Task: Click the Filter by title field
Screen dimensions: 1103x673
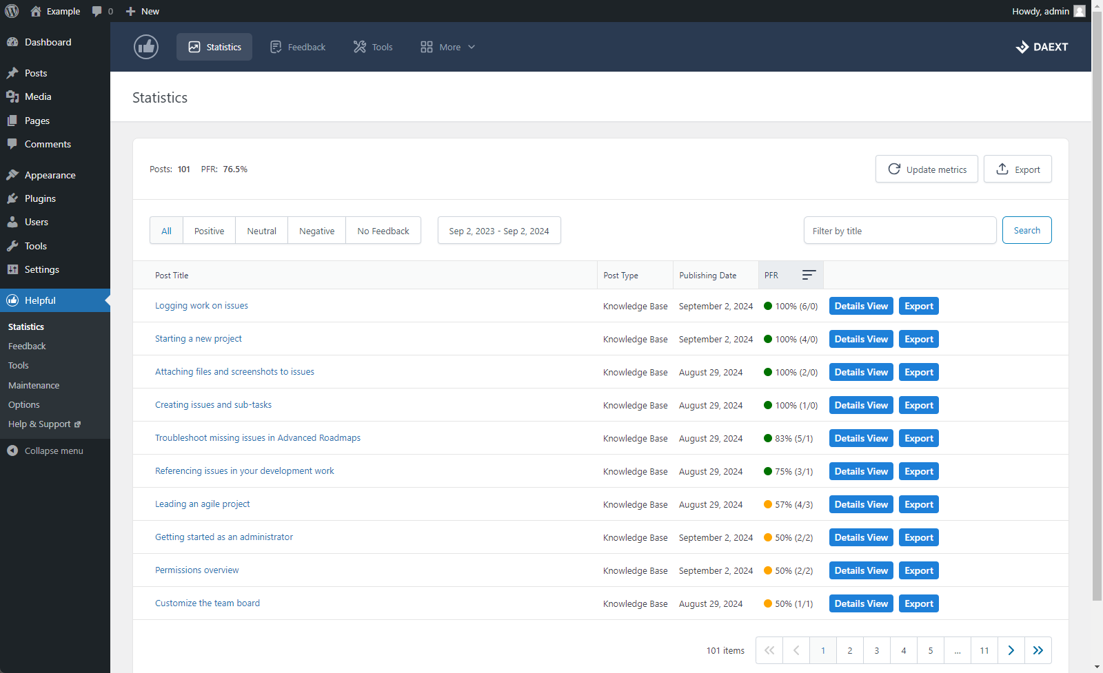Action: [x=900, y=231]
